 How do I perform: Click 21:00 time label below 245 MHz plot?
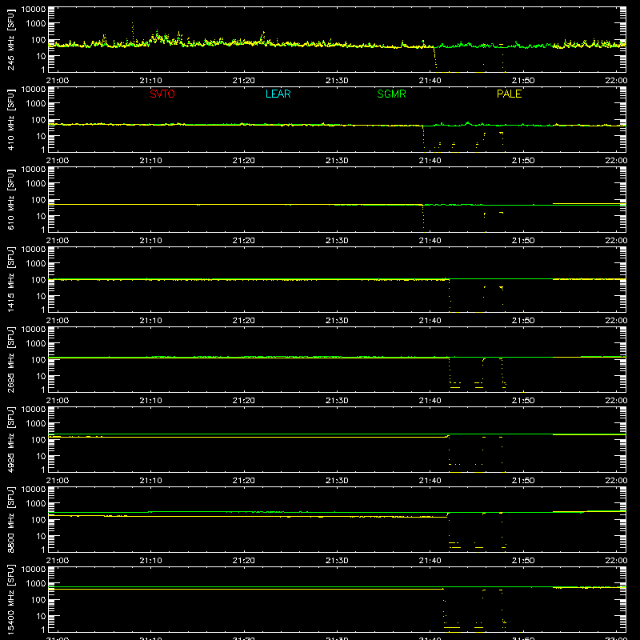(x=58, y=81)
